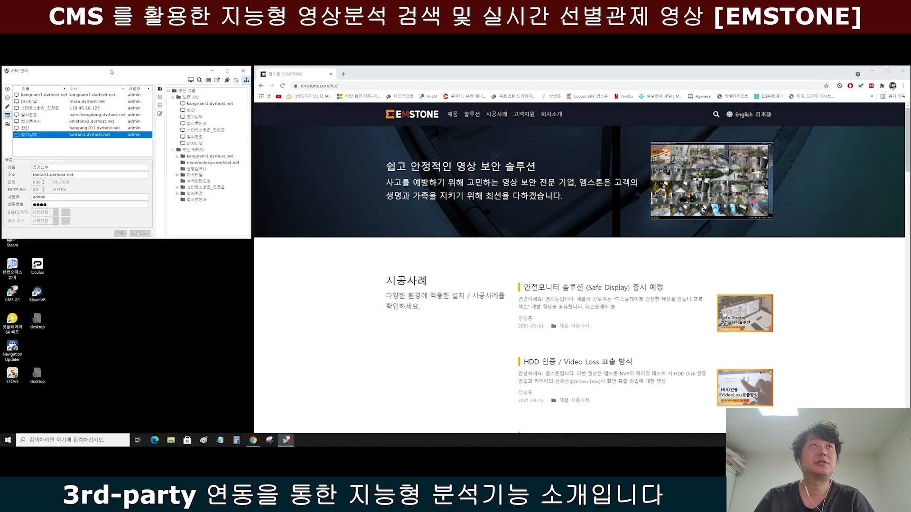Open the Chrome three-dot menu

[903, 86]
